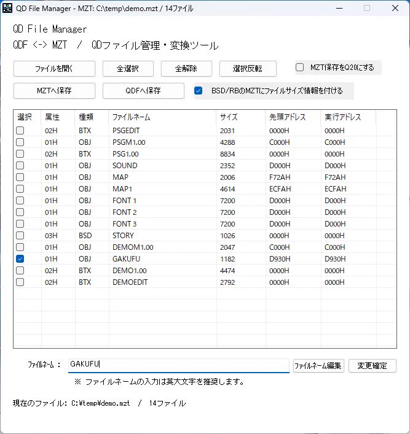
Task: Click the size value 4474
Action: point(227,271)
